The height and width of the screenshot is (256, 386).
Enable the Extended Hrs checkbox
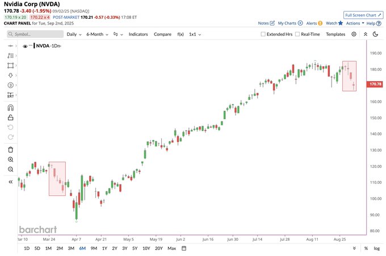[263, 34]
